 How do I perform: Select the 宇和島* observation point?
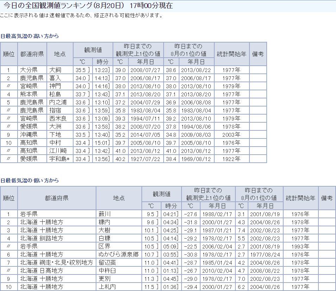tap(59, 159)
